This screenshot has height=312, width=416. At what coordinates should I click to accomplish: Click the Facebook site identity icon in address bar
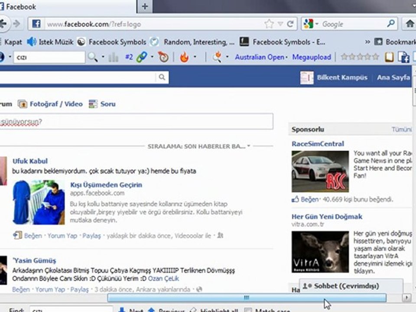point(36,24)
